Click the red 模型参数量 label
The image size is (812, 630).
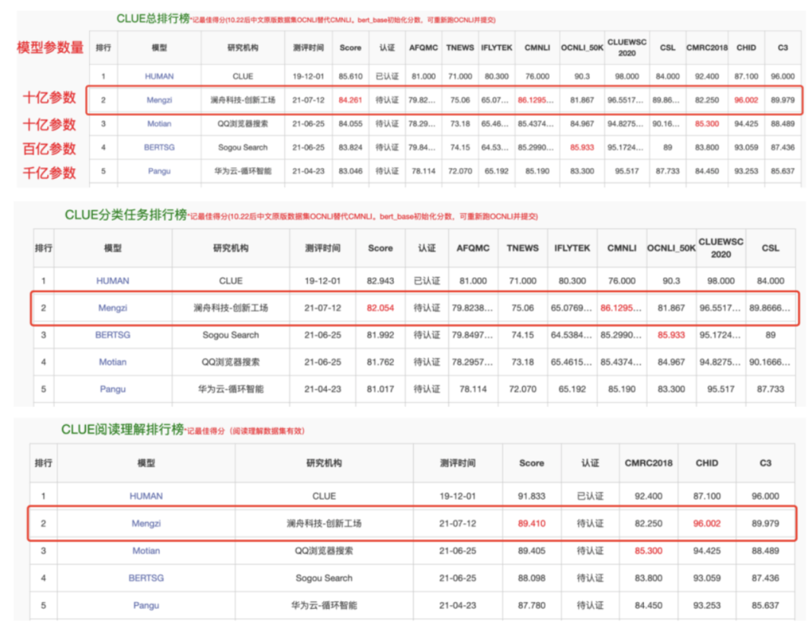(50, 48)
